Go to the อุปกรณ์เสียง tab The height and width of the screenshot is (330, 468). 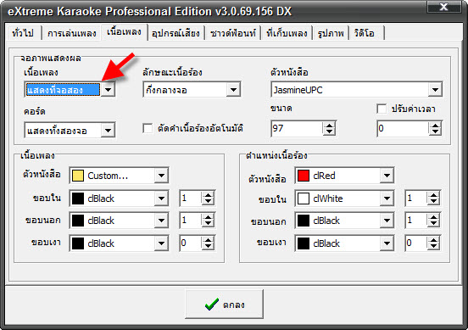tap(175, 33)
